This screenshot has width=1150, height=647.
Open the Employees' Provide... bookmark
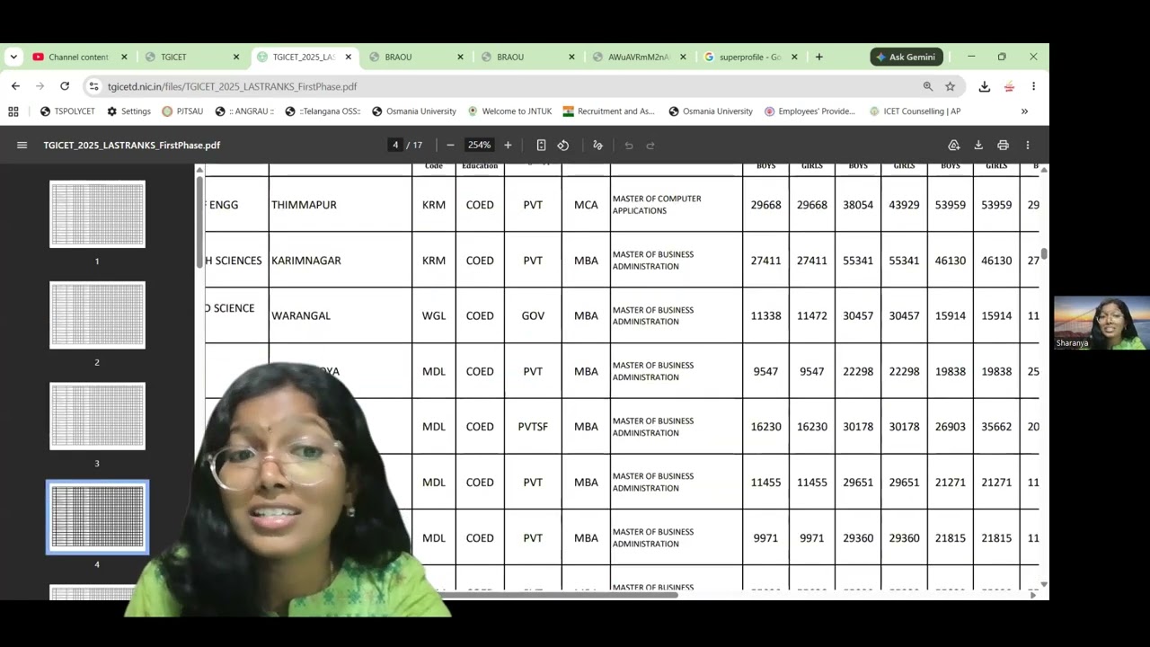(x=809, y=111)
